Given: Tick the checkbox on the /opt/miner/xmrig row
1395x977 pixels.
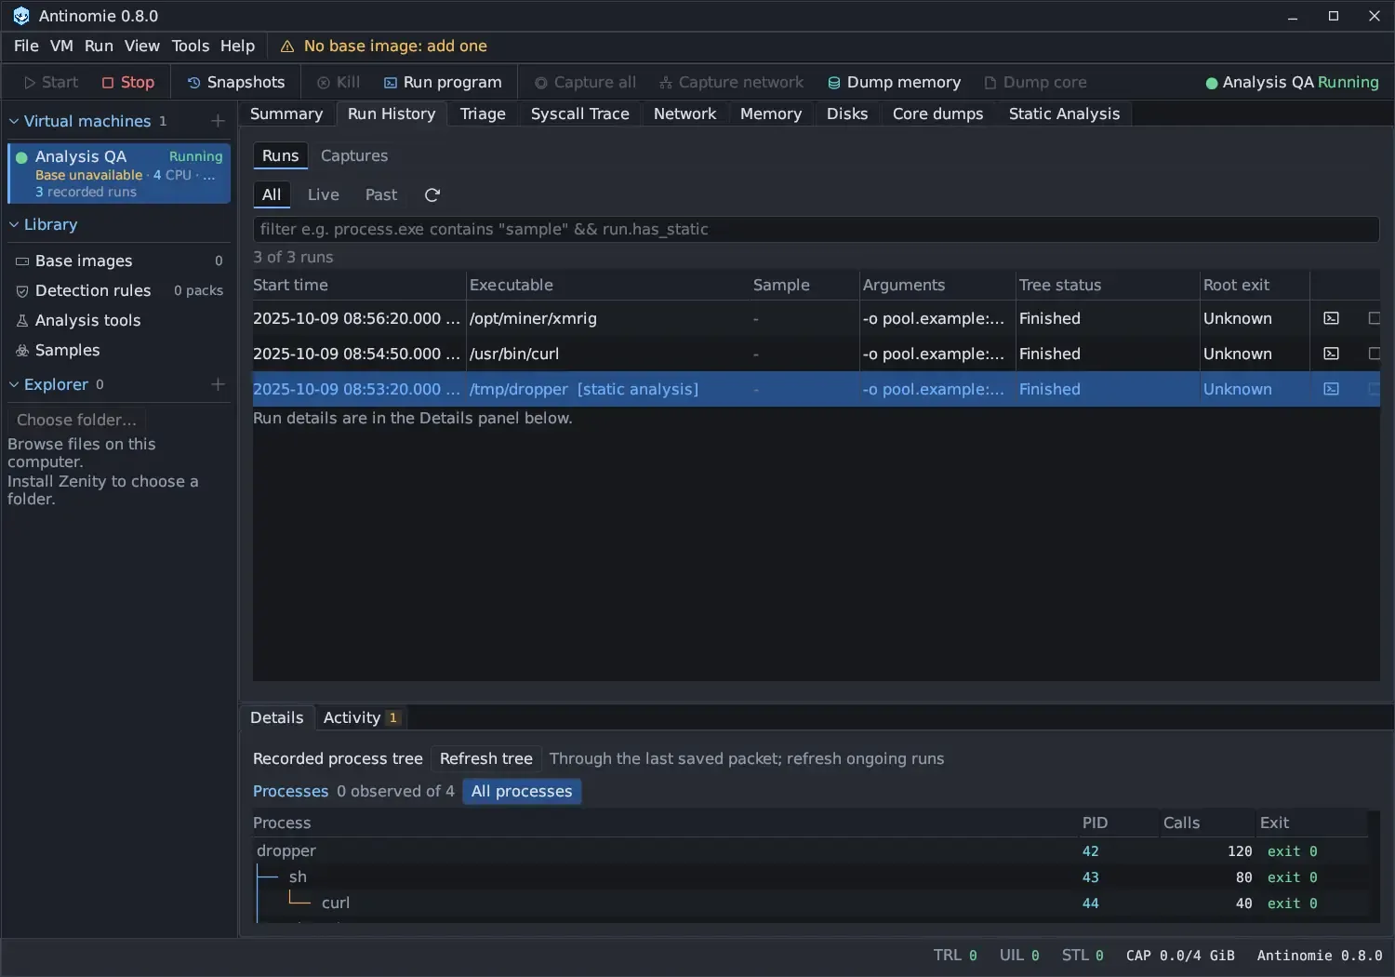Looking at the screenshot, I should (1375, 318).
